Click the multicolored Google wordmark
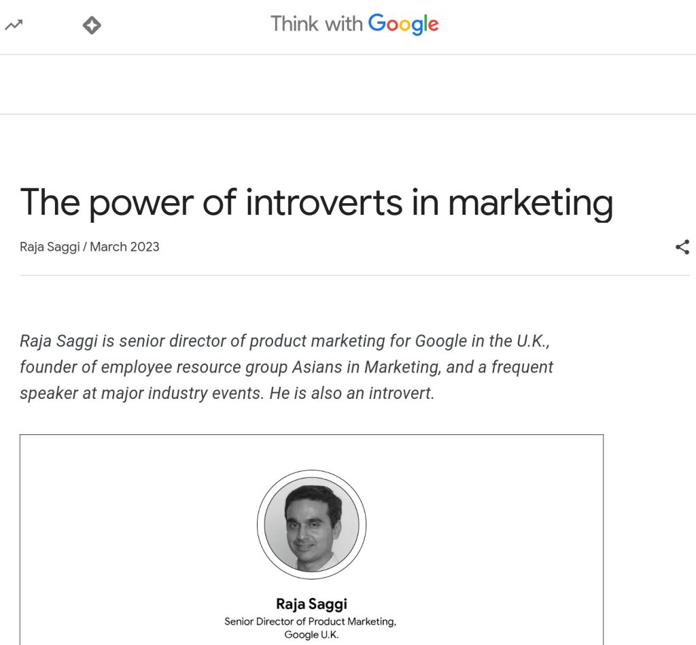 (403, 24)
